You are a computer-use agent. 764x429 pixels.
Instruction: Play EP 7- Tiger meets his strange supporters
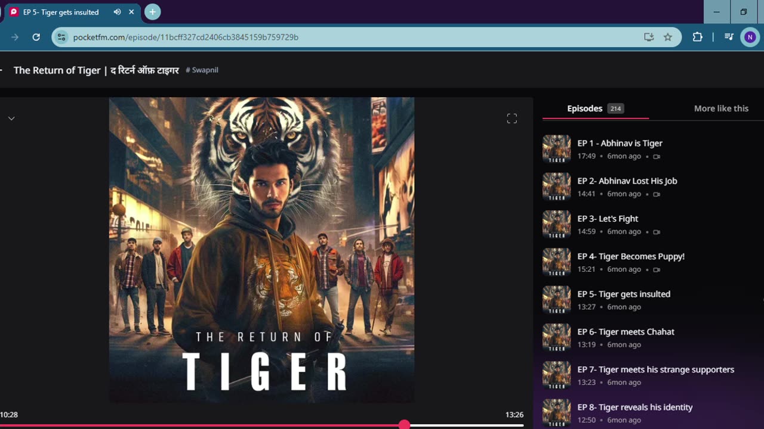(655, 369)
